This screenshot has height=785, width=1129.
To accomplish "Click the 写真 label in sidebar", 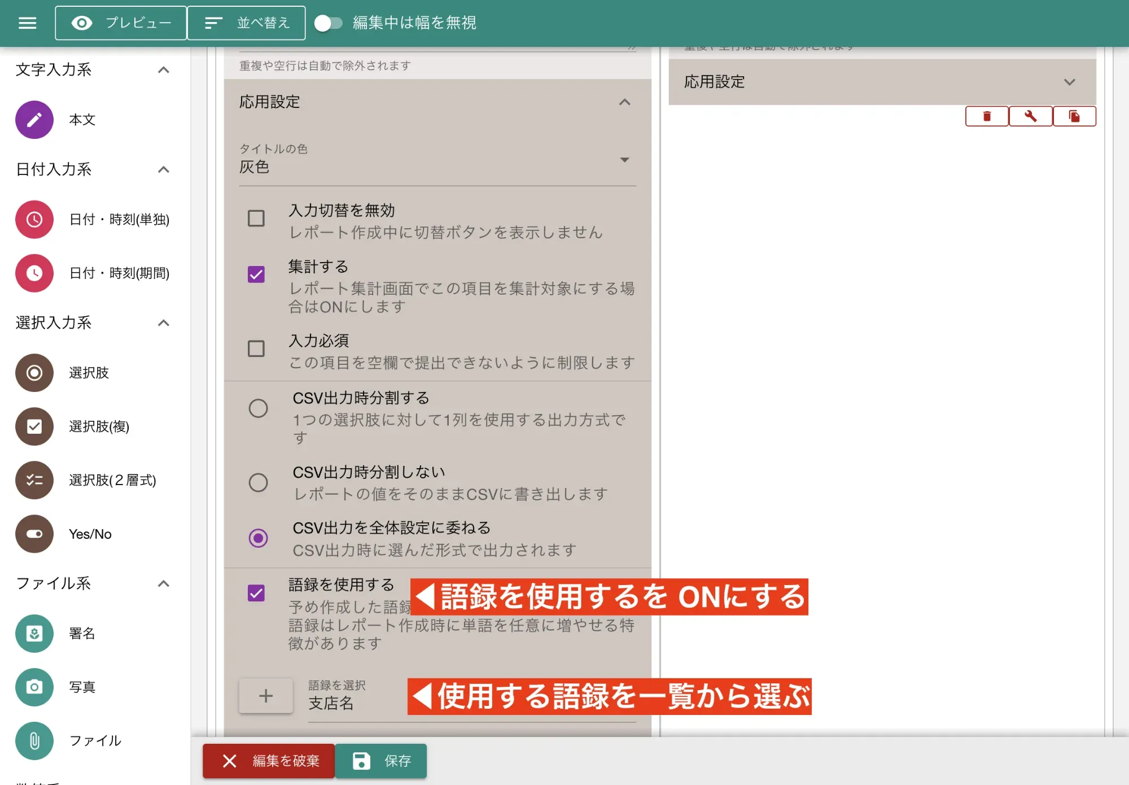I will click(x=82, y=687).
